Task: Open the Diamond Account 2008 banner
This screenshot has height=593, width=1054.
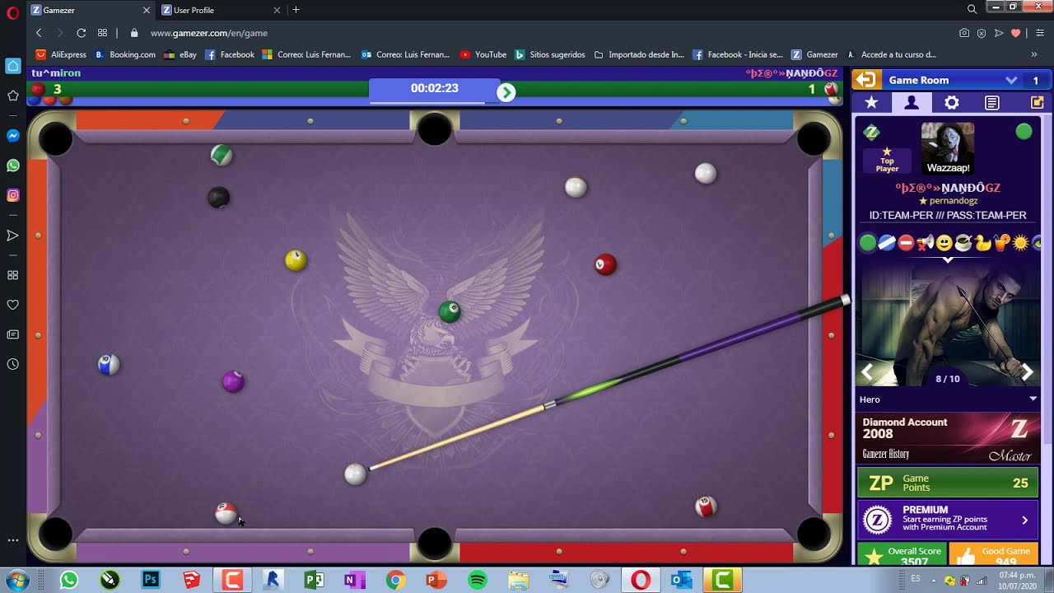Action: tap(948, 438)
